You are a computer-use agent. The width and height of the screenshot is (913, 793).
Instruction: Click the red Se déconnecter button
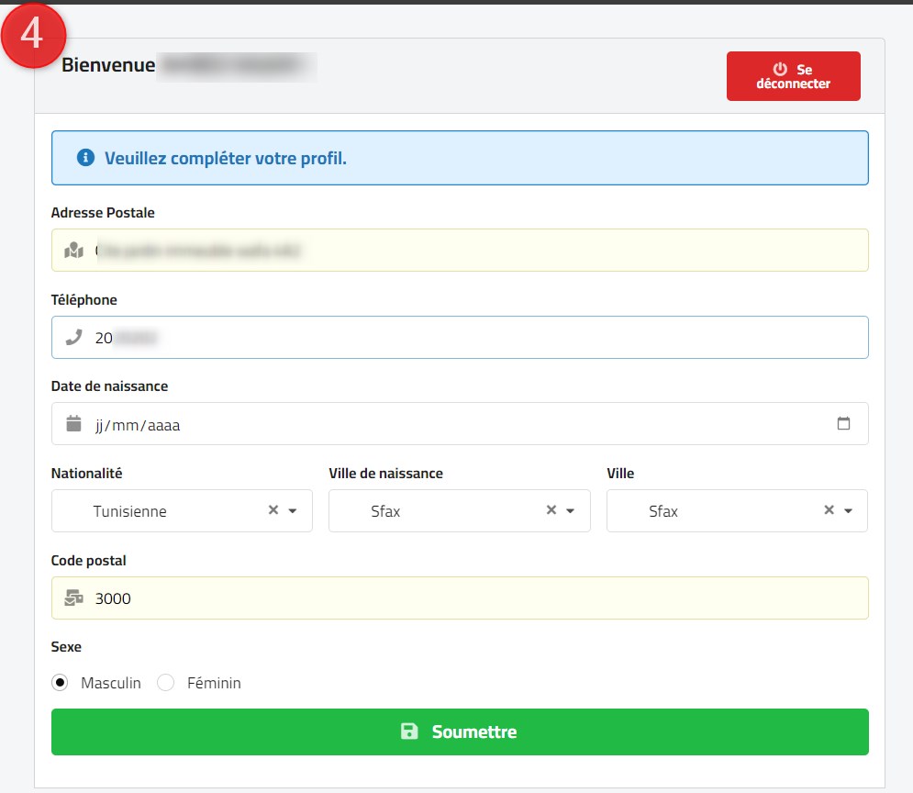point(793,76)
